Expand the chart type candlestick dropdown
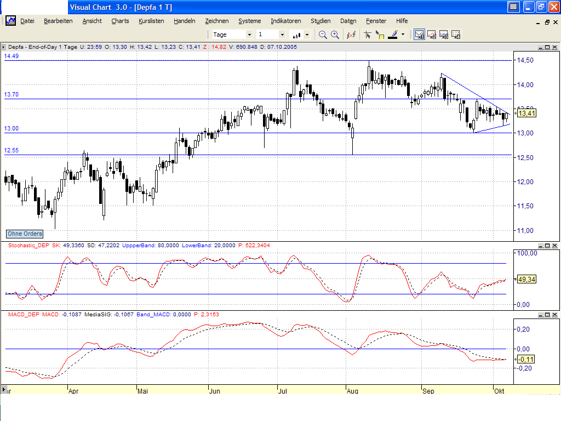The height and width of the screenshot is (421, 561). click(307, 35)
